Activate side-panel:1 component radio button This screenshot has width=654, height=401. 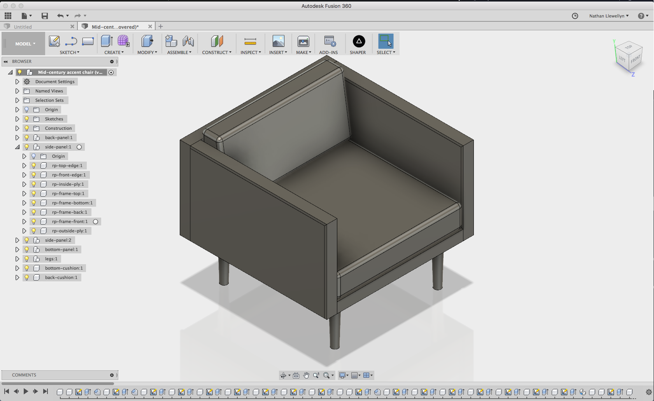[79, 147]
